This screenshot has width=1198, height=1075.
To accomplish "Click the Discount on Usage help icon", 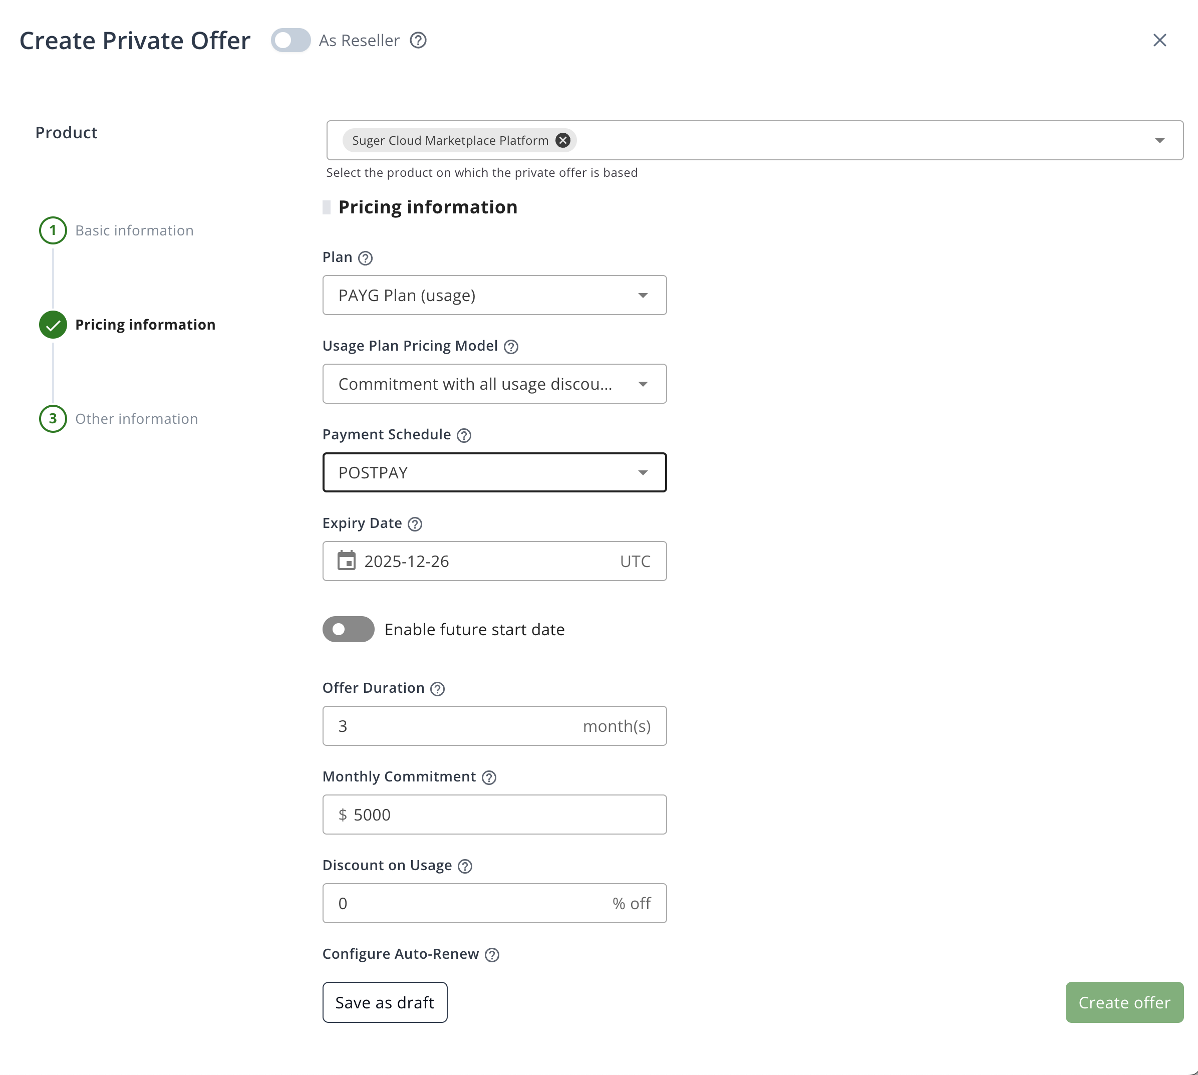I will (x=464, y=866).
